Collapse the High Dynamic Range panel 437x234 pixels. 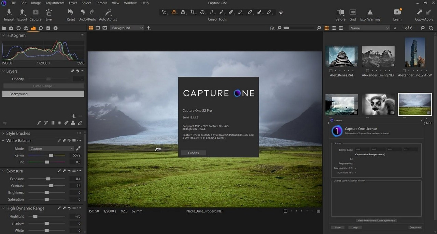[x=3, y=208]
